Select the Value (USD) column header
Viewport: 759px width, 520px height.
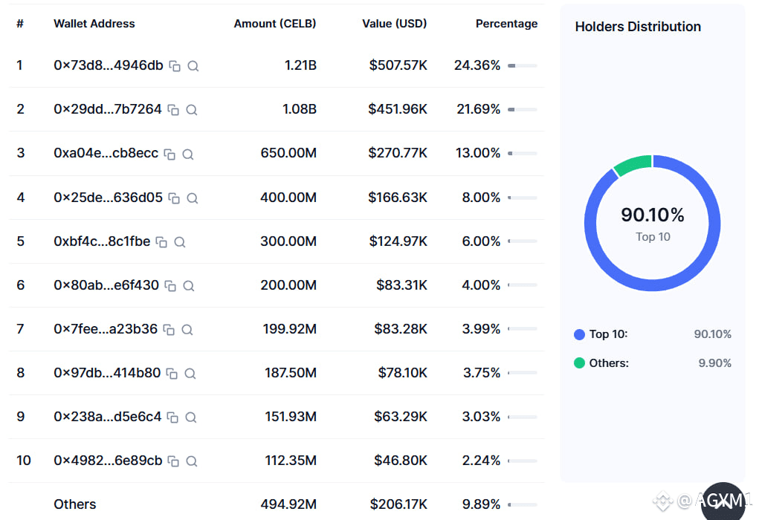(394, 24)
